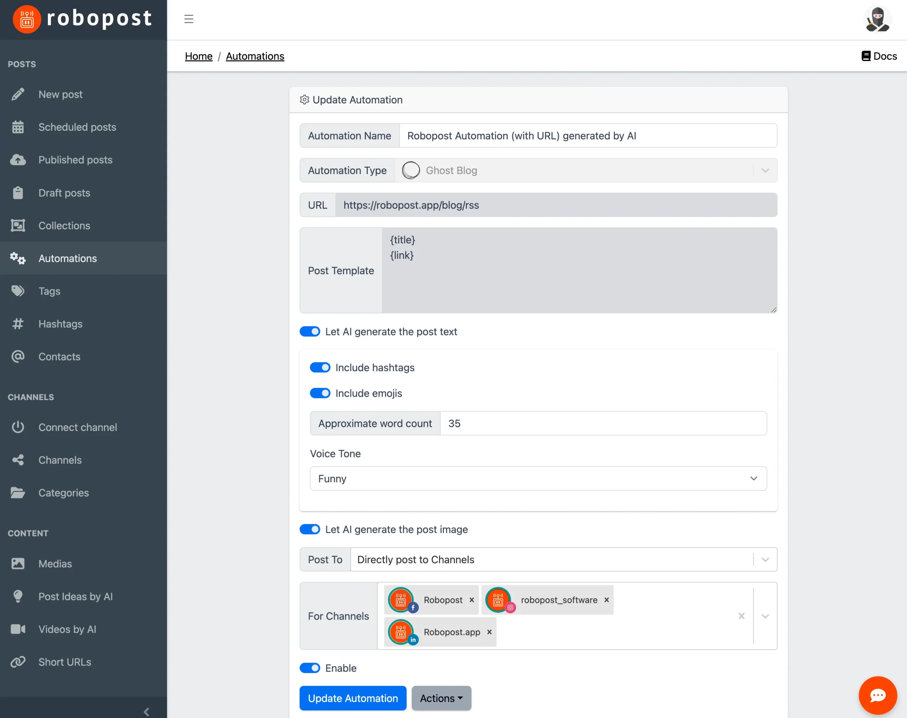
Task: Open Scheduled posts in sidebar
Action: tap(83, 127)
